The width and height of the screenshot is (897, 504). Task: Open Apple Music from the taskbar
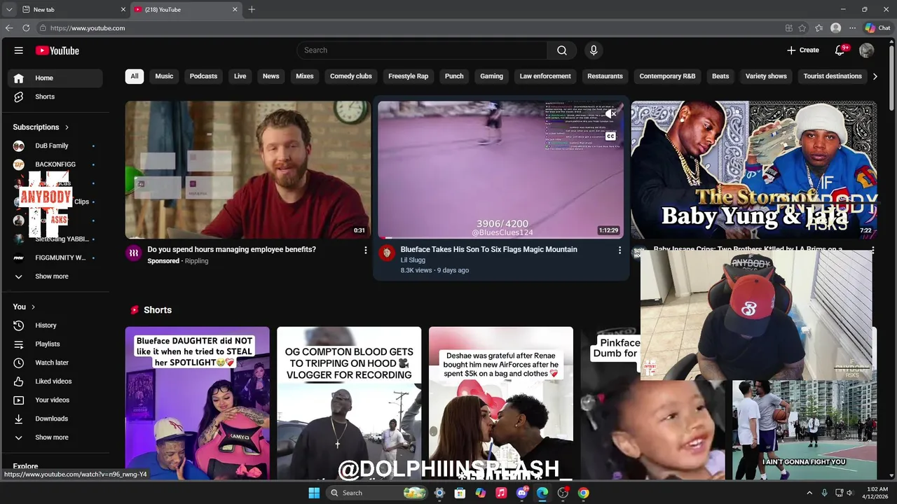[501, 493]
